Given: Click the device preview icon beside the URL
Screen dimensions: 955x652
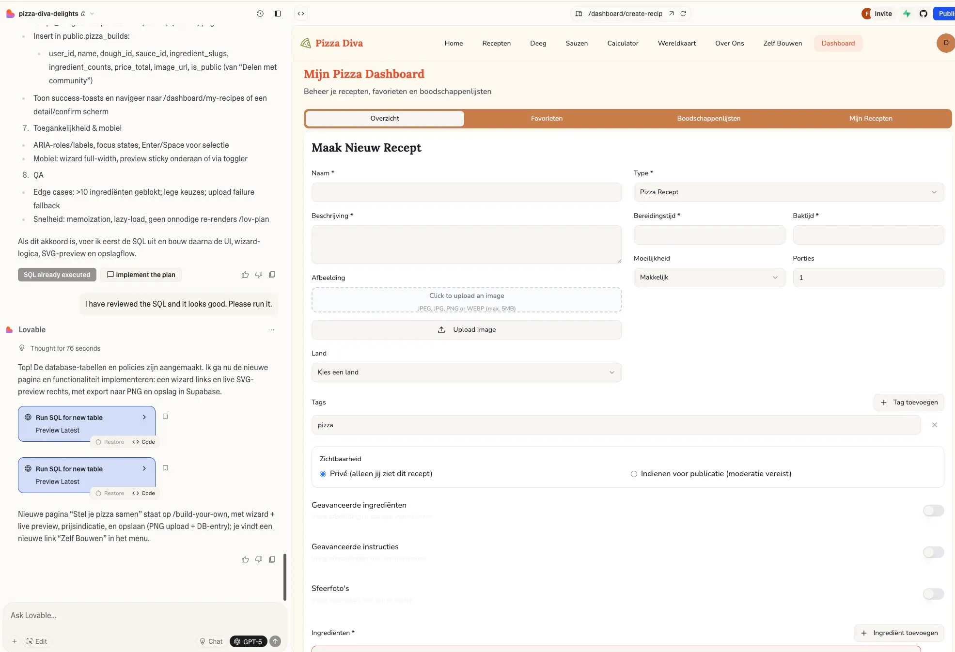Looking at the screenshot, I should click(x=579, y=14).
